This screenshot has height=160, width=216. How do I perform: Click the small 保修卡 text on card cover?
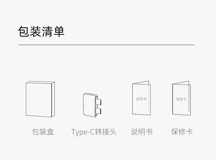(x=181, y=99)
